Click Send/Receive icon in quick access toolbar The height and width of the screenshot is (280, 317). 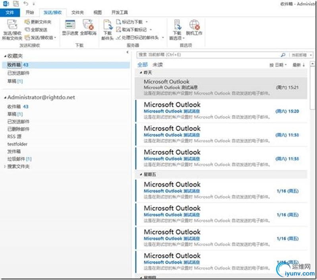16,4
